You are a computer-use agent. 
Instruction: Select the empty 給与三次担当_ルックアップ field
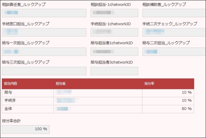(44, 71)
